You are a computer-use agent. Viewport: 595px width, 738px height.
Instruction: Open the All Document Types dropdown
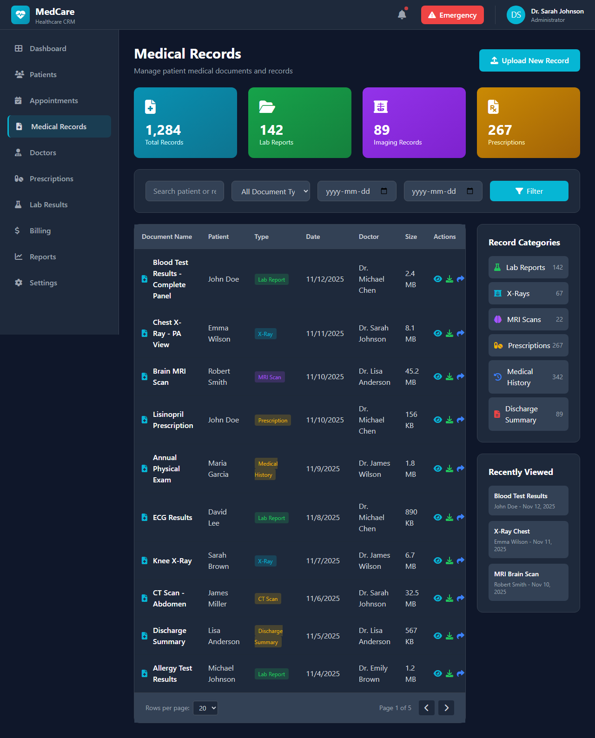coord(271,191)
